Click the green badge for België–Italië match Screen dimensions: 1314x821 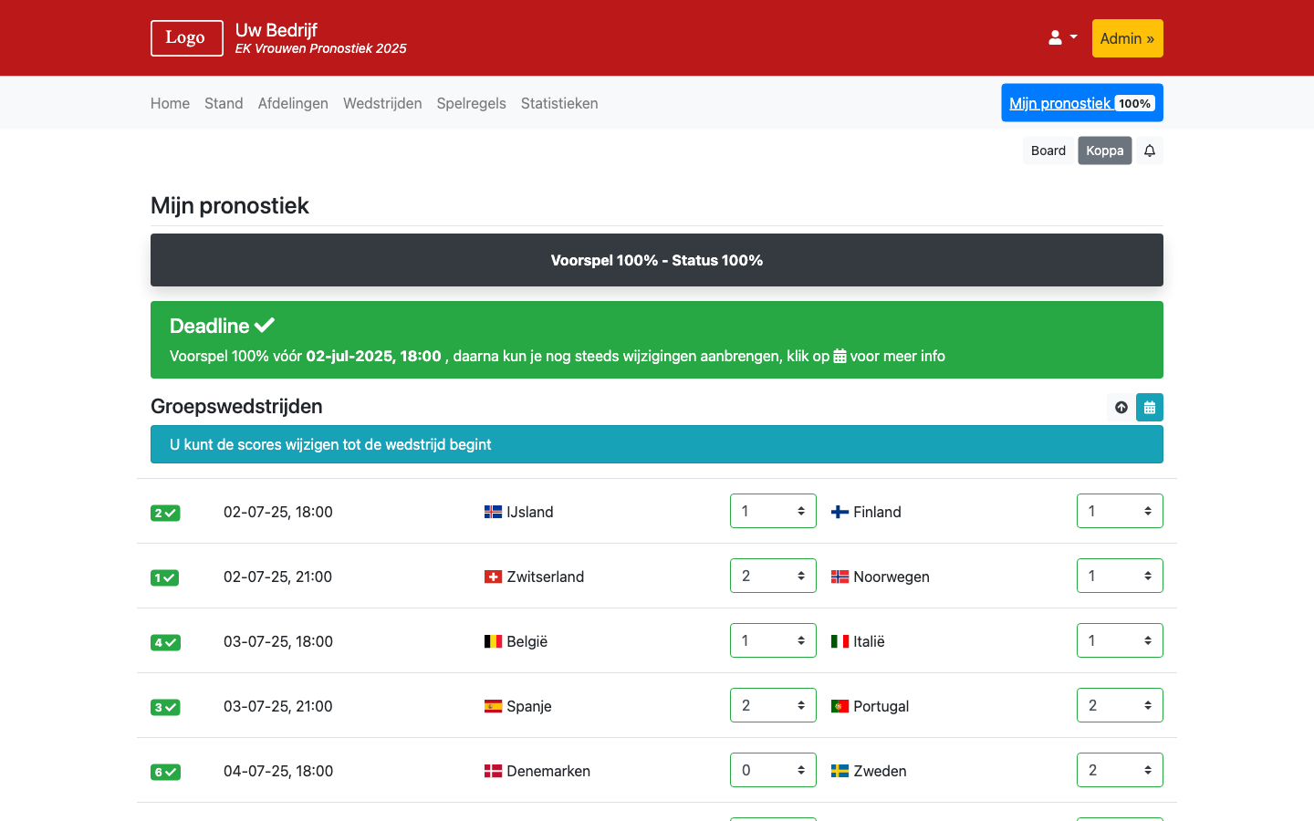coord(165,642)
